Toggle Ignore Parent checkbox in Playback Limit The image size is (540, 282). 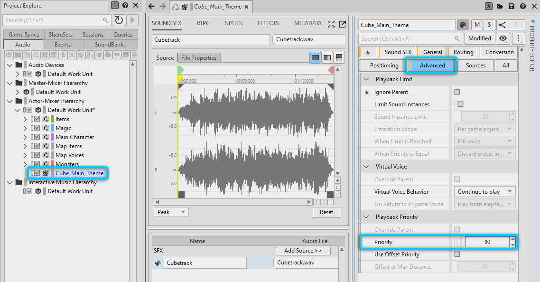457,92
